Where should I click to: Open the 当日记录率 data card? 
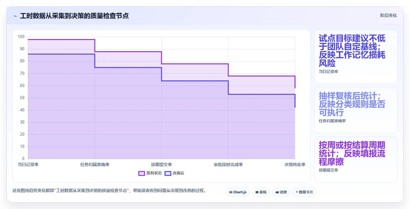coord(356,57)
